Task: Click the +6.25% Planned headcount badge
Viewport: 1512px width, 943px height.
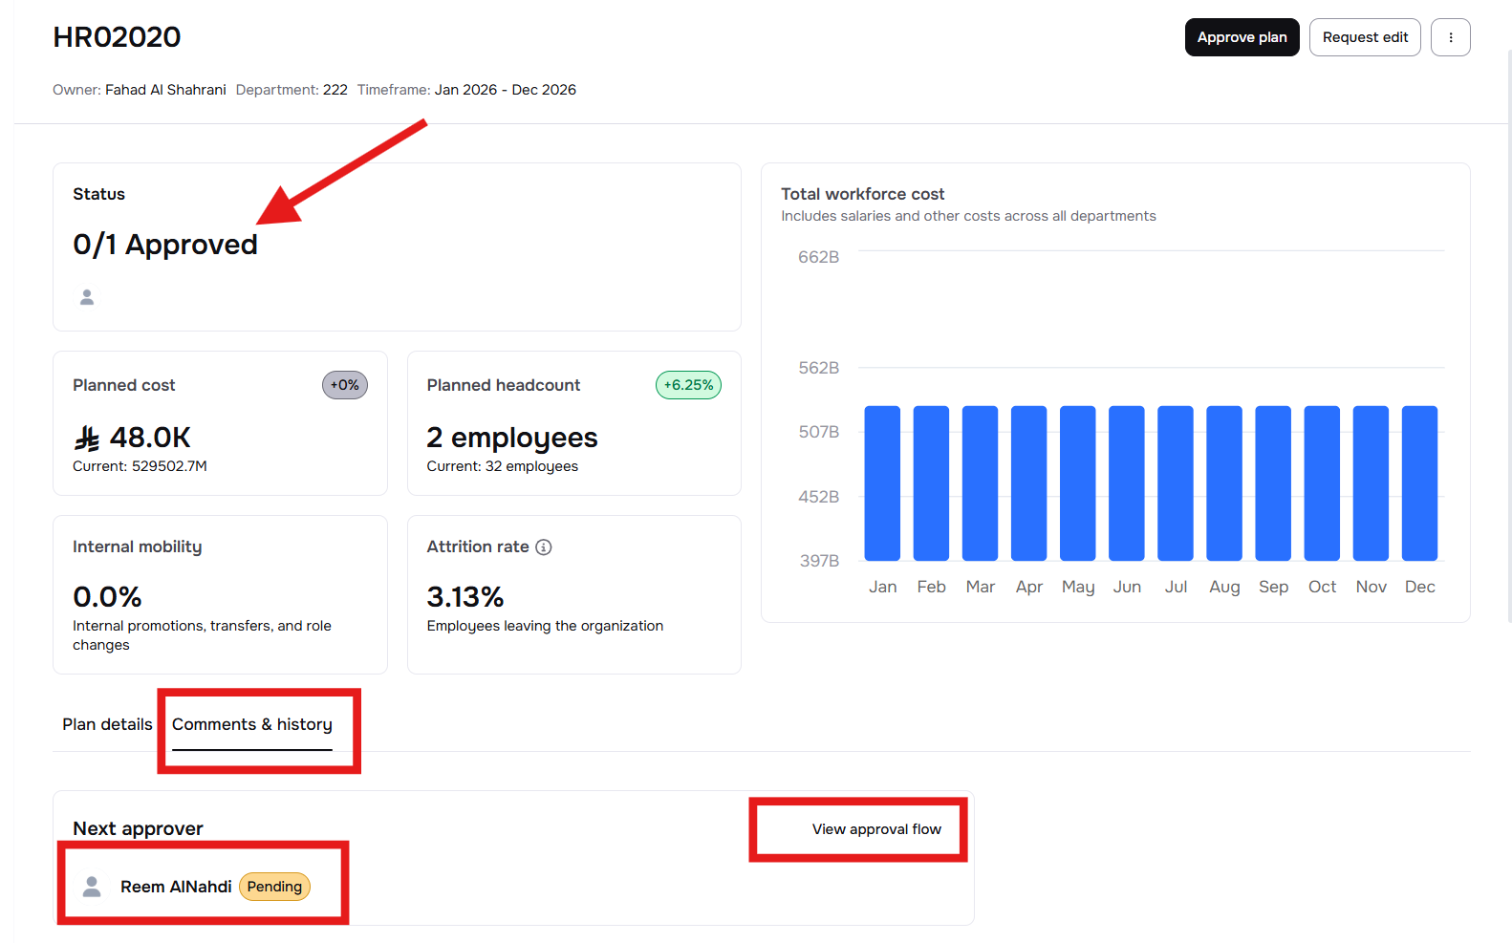Action: 688,385
